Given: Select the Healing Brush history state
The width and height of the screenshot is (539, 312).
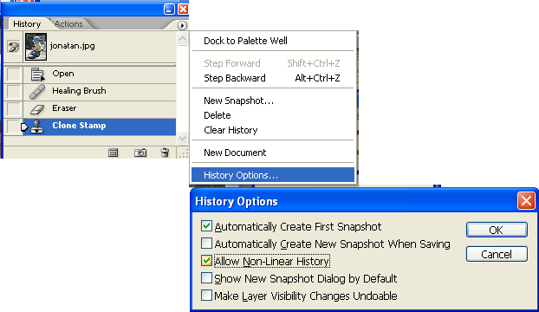Looking at the screenshot, I should click(x=100, y=91).
